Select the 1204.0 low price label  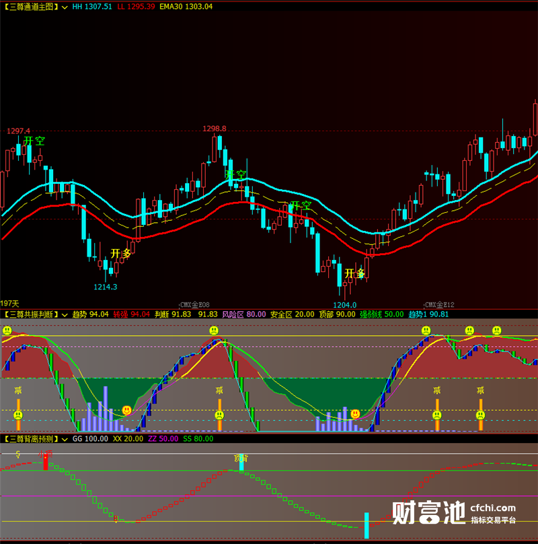pos(344,305)
